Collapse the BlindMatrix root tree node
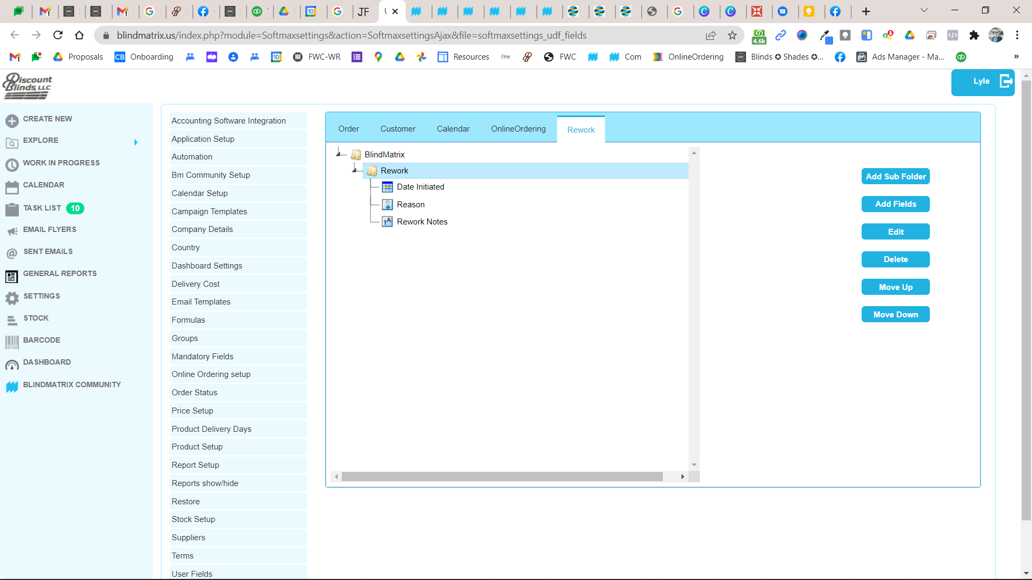The height and width of the screenshot is (580, 1032). click(x=339, y=154)
